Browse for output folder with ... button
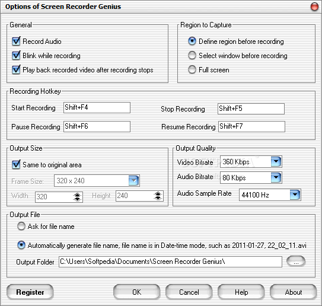The image size is (322, 306). pyautogui.click(x=296, y=262)
